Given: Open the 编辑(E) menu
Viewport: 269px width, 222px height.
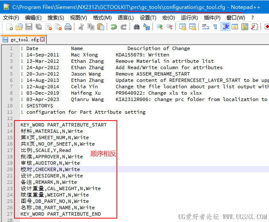Looking at the screenshot, I should 33,18.
